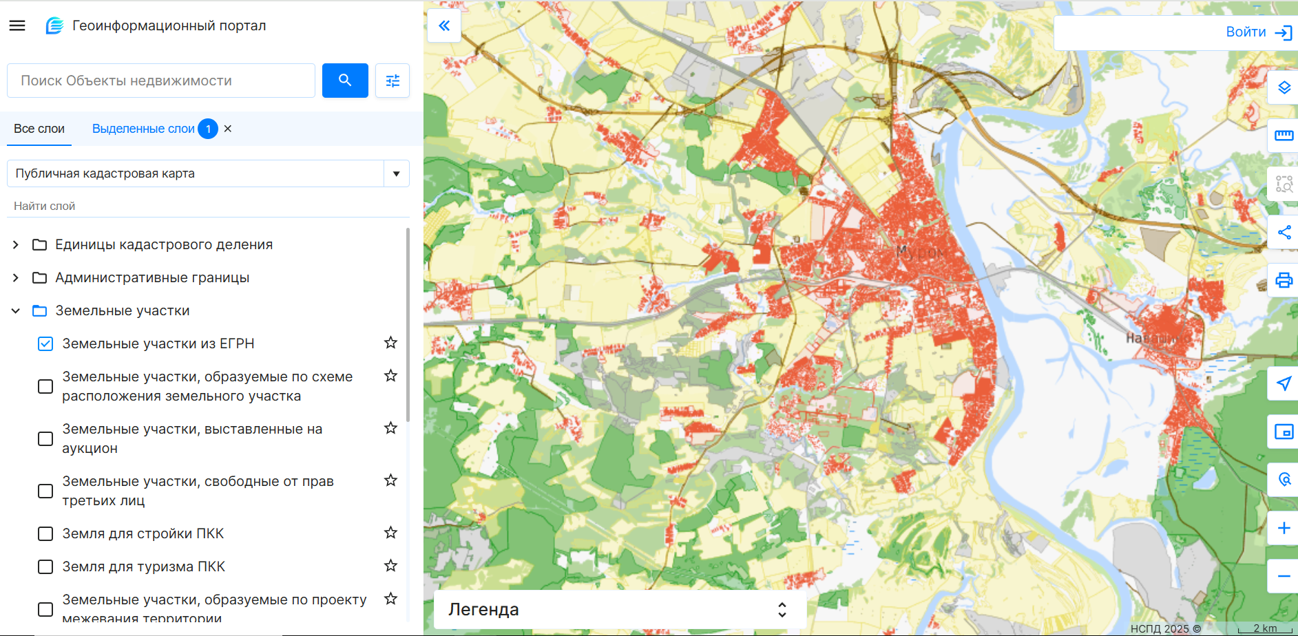This screenshot has width=1298, height=636.
Task: Switch to Выделенные слои tab
Action: tap(143, 129)
